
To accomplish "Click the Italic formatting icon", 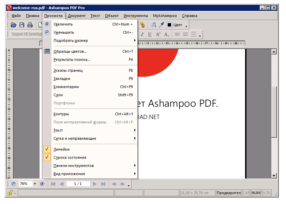I will coord(142,34).
